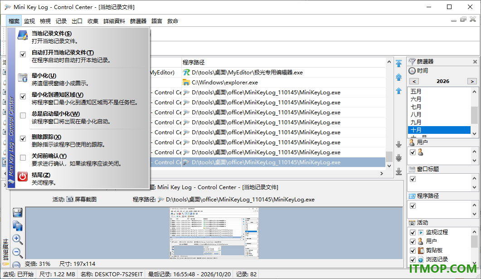Click the red power icon for 结尾
This screenshot has width=481, height=279.
(x=23, y=176)
